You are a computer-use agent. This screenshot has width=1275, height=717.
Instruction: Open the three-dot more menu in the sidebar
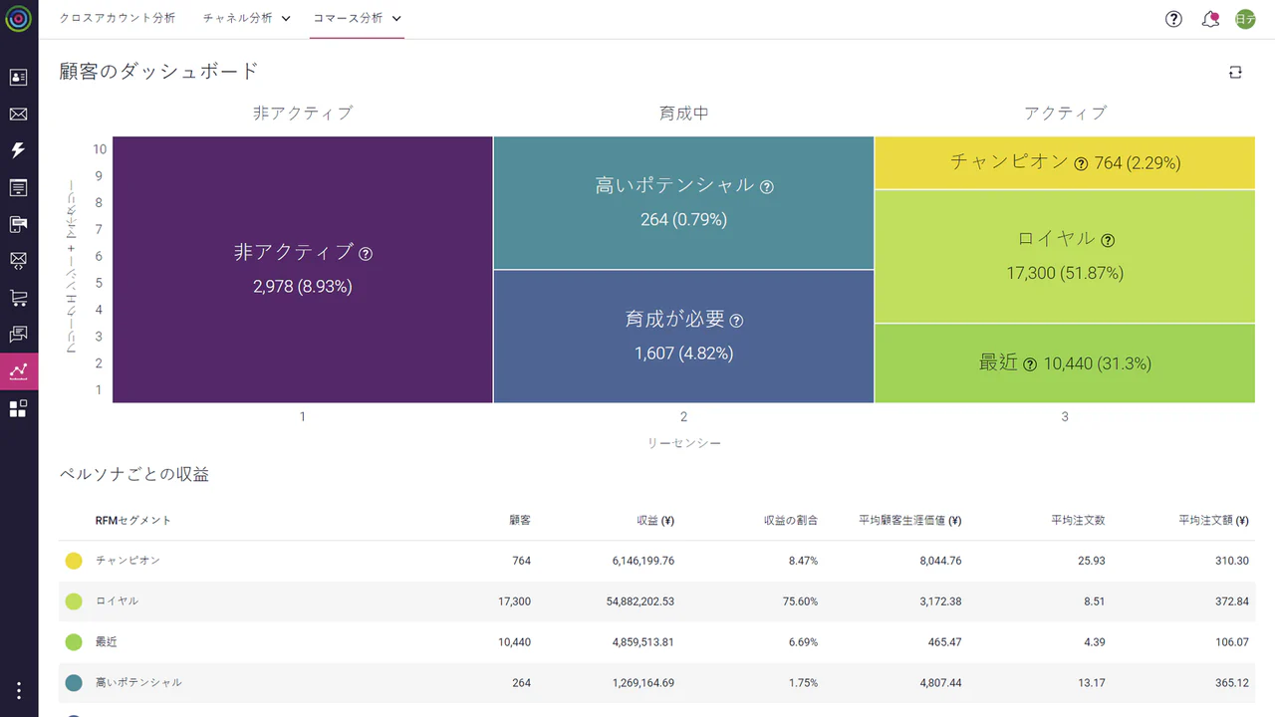pos(18,690)
